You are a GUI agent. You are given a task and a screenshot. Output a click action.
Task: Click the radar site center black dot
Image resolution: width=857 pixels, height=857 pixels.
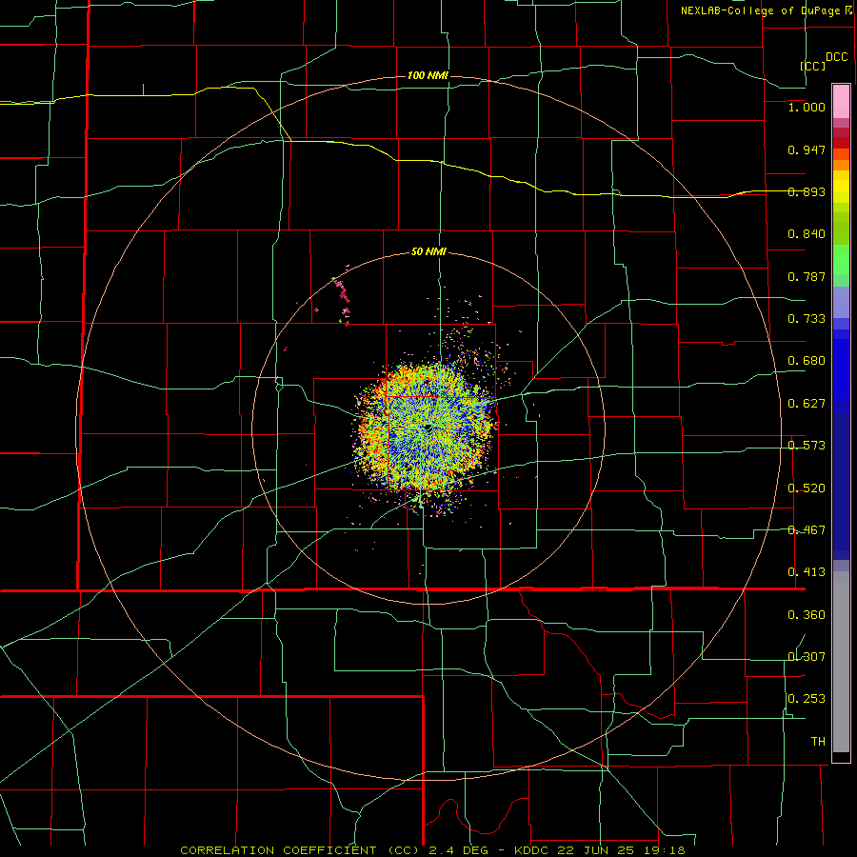pyautogui.click(x=428, y=428)
